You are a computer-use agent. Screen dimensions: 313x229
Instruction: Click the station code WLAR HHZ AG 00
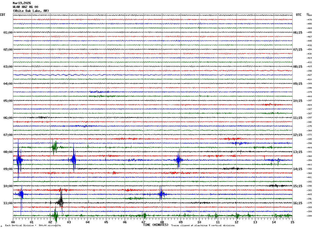(x=25, y=7)
